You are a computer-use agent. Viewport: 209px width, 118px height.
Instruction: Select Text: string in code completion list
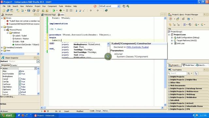click(x=79, y=55)
